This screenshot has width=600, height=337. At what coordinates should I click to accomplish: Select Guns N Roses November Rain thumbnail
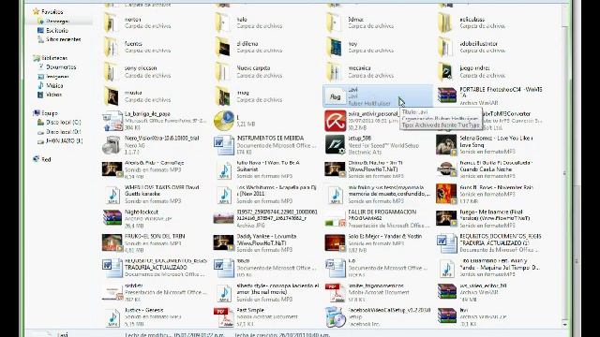(x=446, y=194)
